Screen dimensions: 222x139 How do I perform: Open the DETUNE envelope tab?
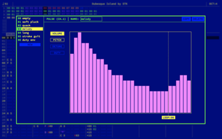click(57, 47)
